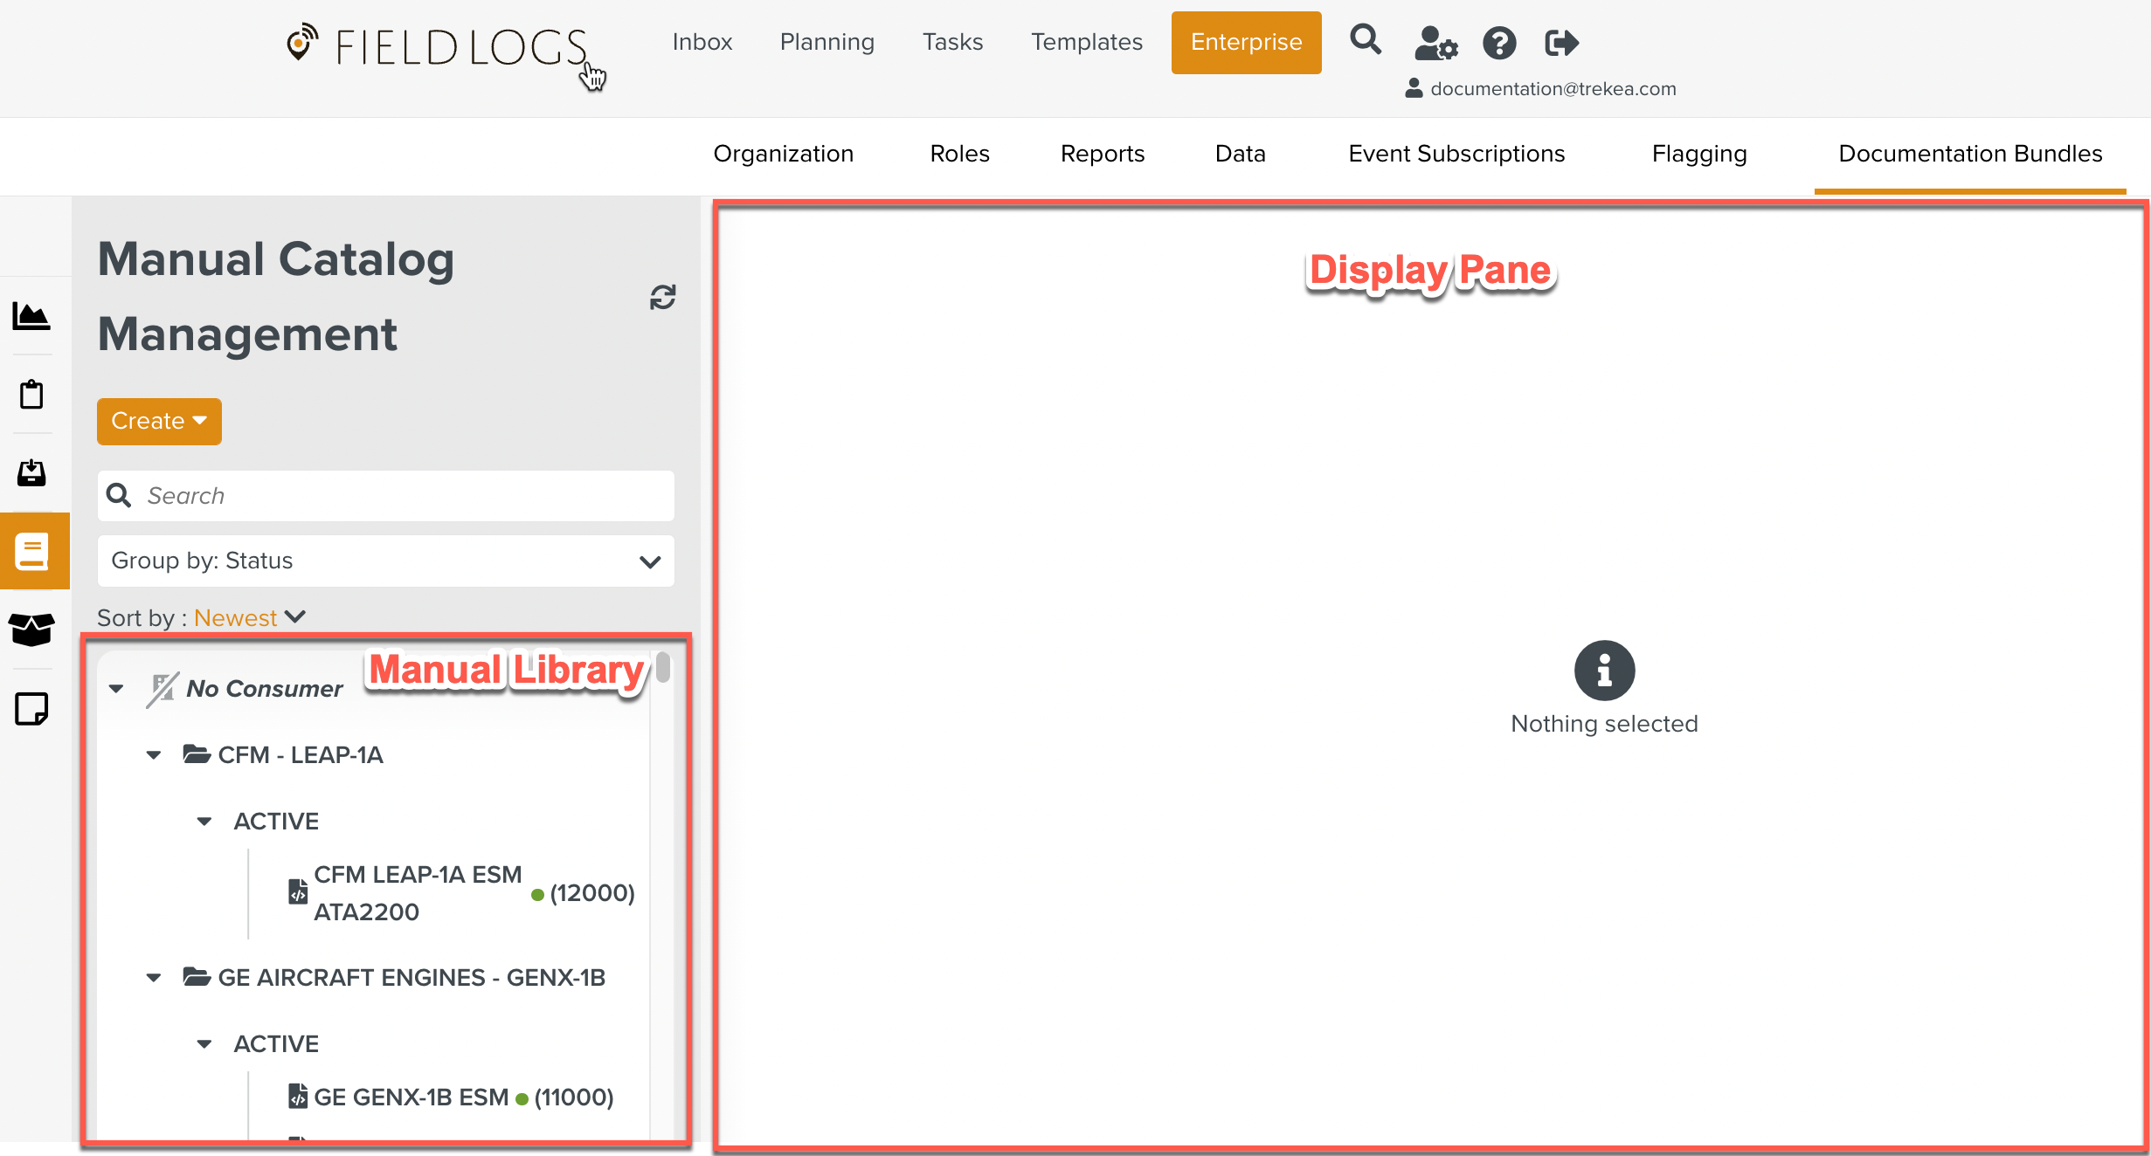Image resolution: width=2151 pixels, height=1156 pixels.
Task: Open the Templates menu item
Action: [x=1086, y=42]
